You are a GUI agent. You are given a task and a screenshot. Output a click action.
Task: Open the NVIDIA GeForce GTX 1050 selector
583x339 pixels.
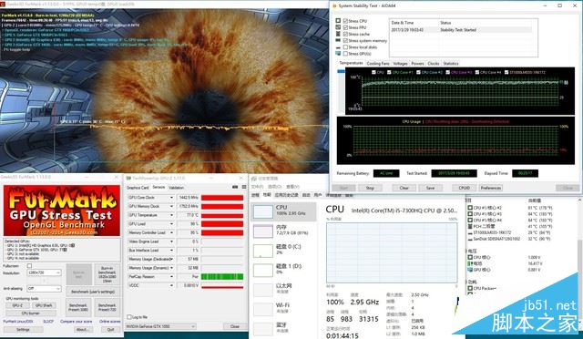[160, 326]
